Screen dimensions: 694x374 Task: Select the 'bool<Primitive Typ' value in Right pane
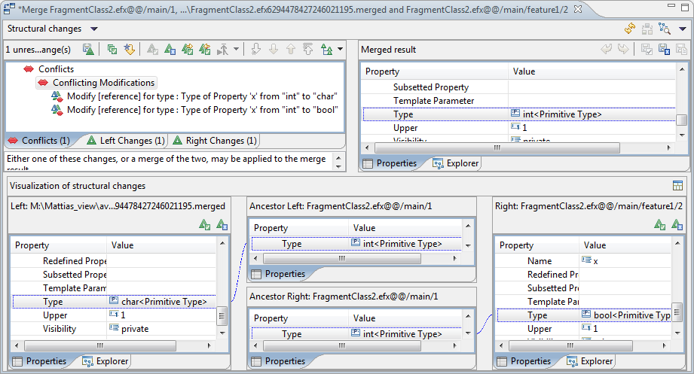pyautogui.click(x=631, y=315)
